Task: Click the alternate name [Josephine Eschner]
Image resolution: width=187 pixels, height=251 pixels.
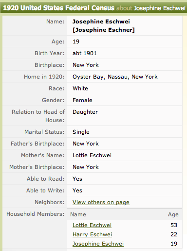Action: [104, 30]
